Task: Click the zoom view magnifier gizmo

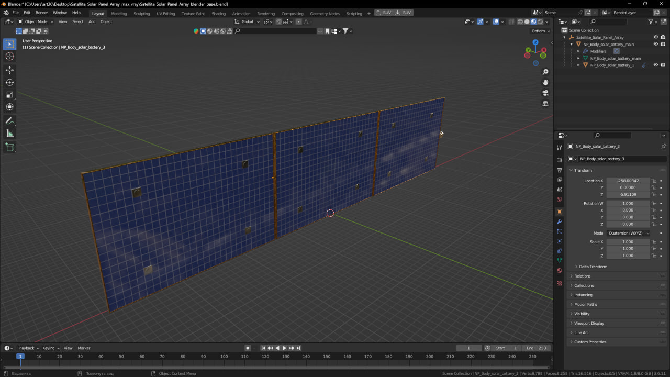Action: [x=545, y=72]
